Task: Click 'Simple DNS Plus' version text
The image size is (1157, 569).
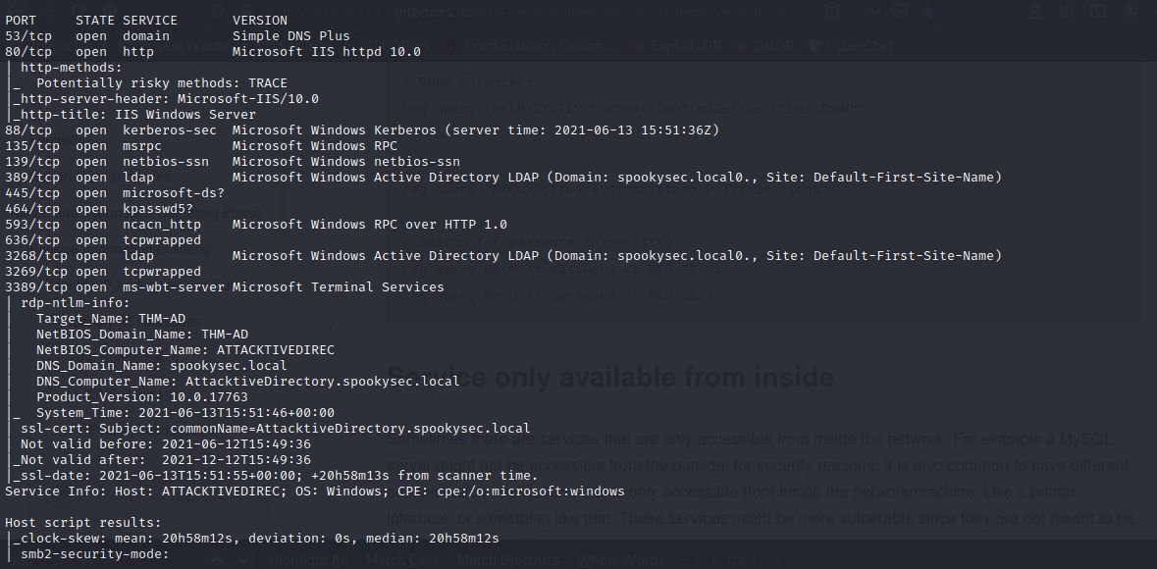Action: pyautogui.click(x=290, y=36)
